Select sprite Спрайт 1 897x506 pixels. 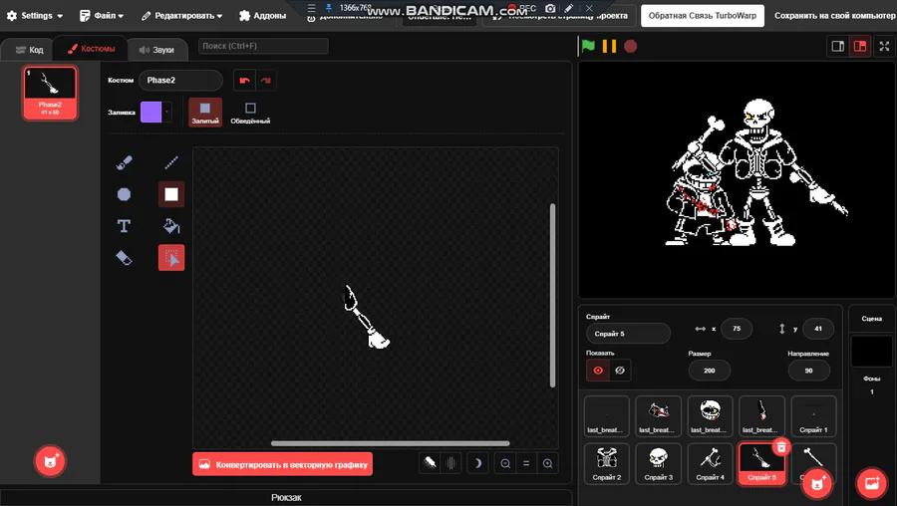pyautogui.click(x=813, y=416)
